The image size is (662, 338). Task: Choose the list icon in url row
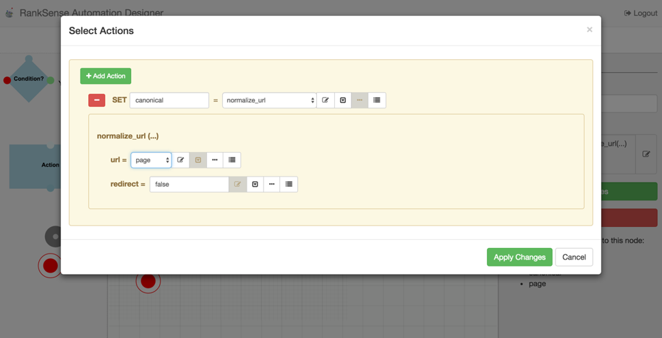(232, 160)
